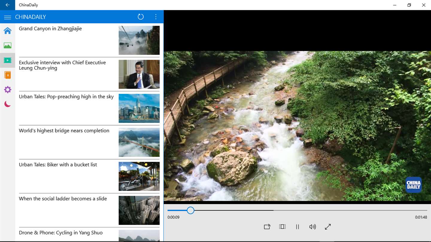Screen dimensions: 431x242
Task: Click the river video playback area
Action: tap(297, 126)
